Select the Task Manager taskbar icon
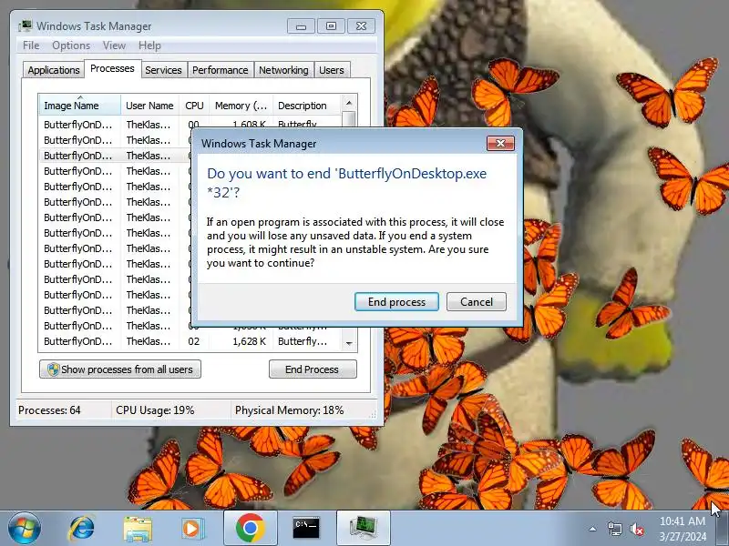The width and height of the screenshot is (729, 546). [363, 529]
